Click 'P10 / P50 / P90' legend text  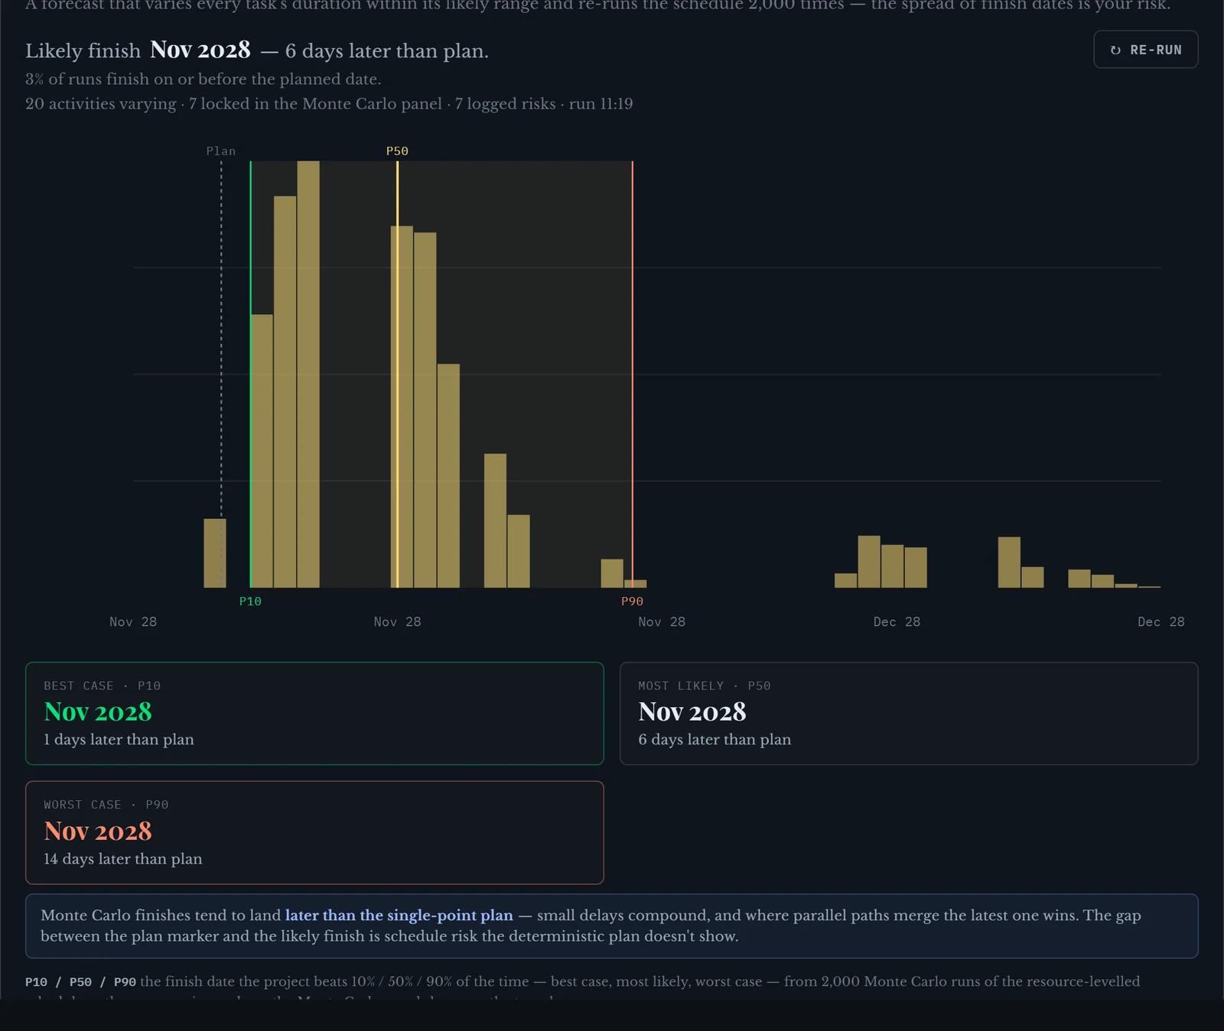tap(80, 982)
